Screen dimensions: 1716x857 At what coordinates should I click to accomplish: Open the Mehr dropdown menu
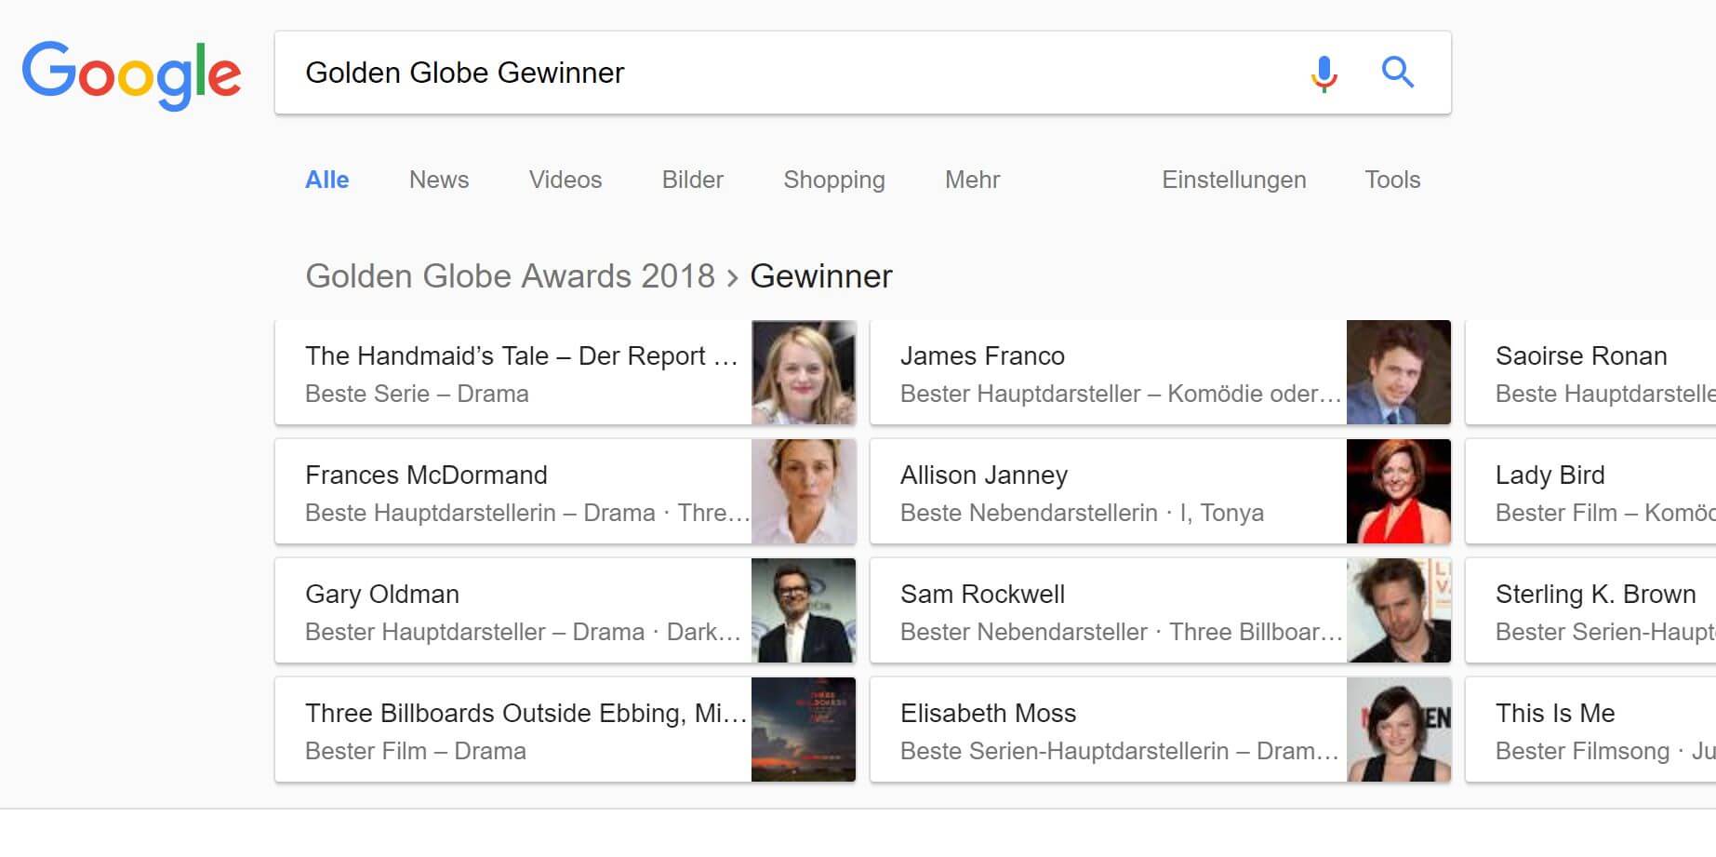972,180
